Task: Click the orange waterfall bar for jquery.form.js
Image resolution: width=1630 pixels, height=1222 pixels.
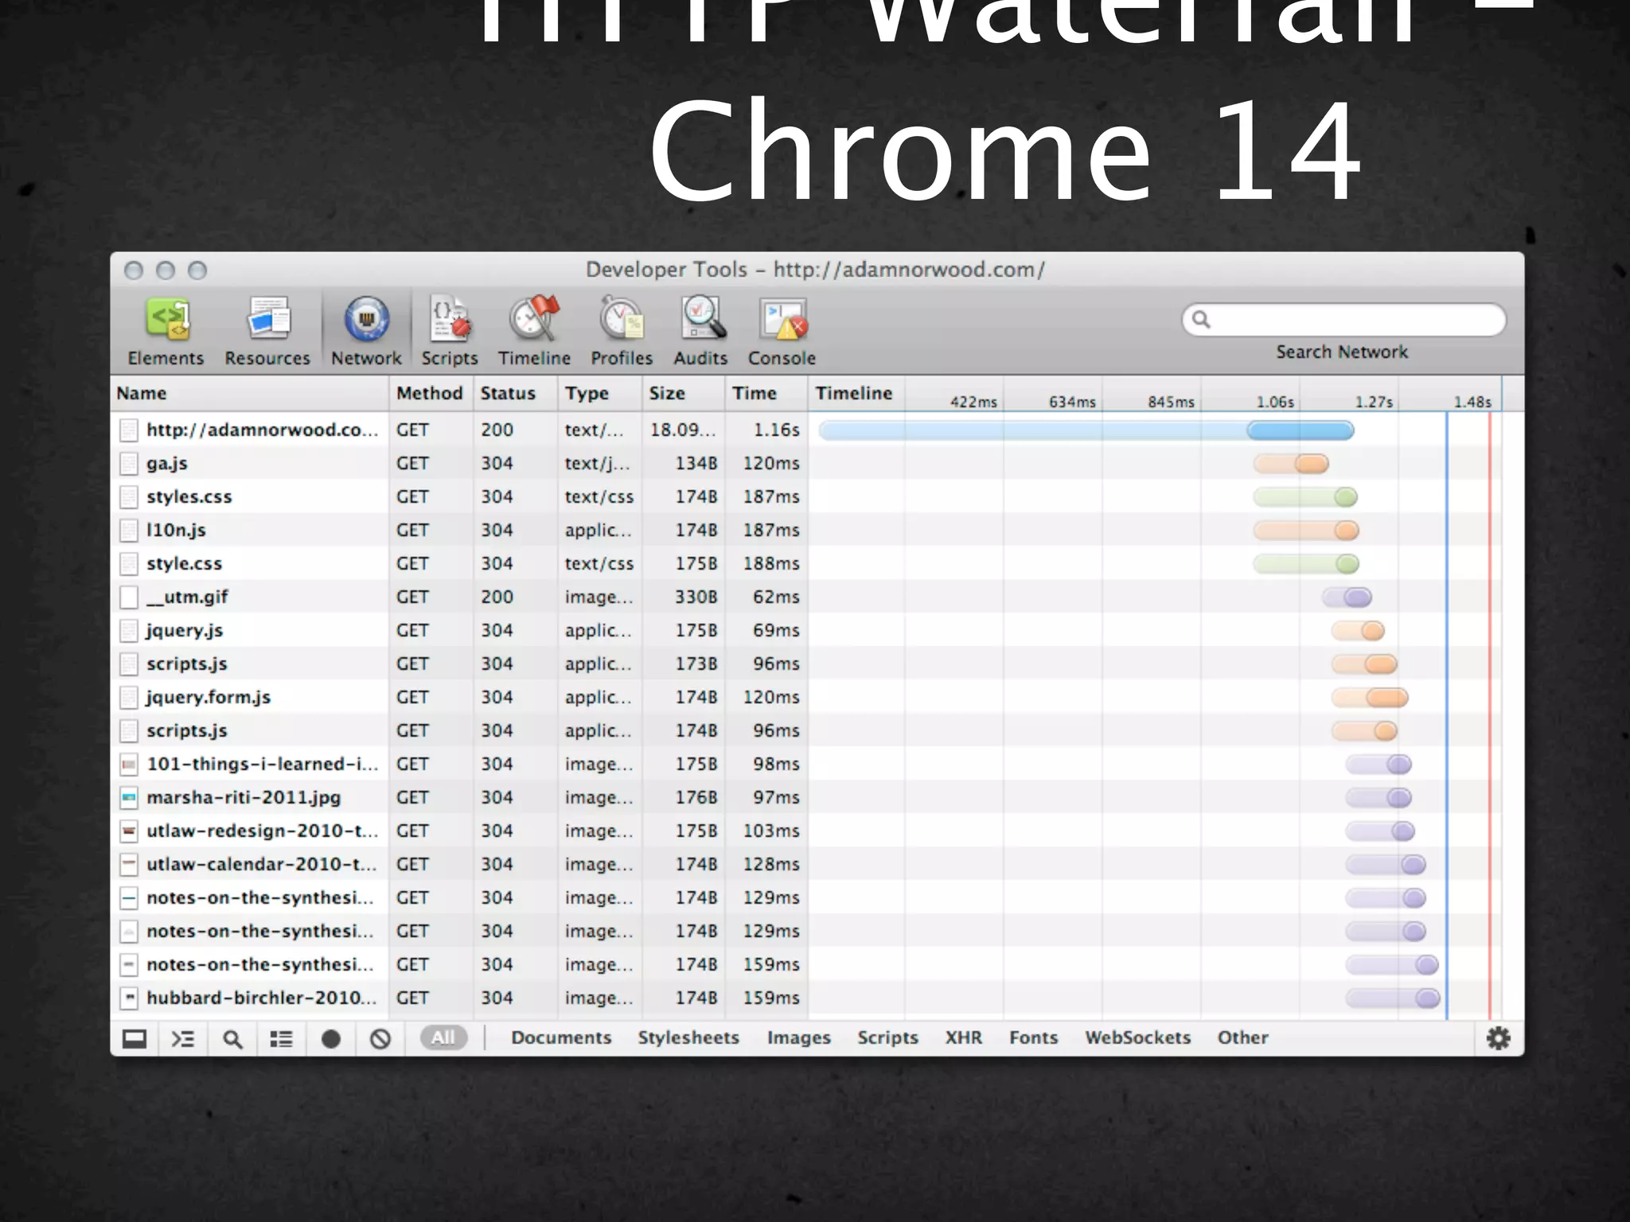Action: click(x=1370, y=698)
